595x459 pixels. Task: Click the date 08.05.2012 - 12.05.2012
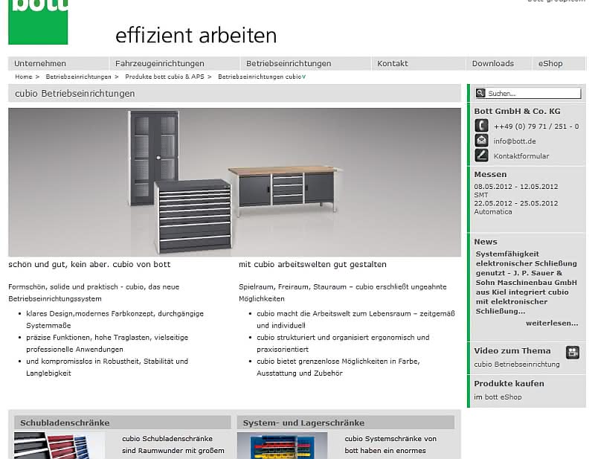(516, 187)
